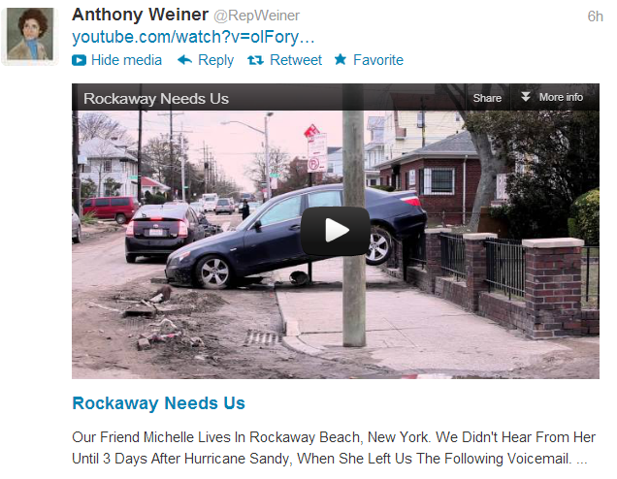The width and height of the screenshot is (617, 479).
Task: Click the Rockaway Needs Us blue headline
Action: (x=158, y=403)
